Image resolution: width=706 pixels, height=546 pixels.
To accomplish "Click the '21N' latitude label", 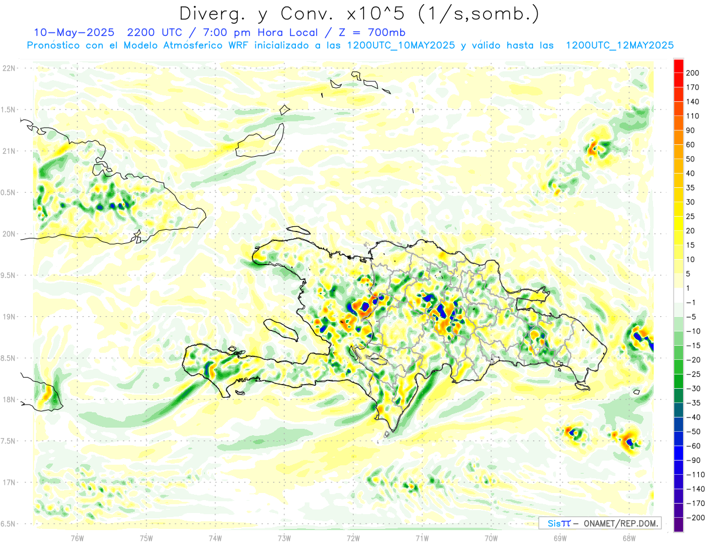I will [x=9, y=151].
